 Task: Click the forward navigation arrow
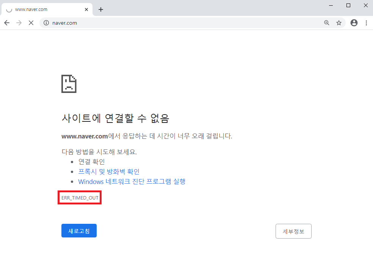pyautogui.click(x=19, y=23)
